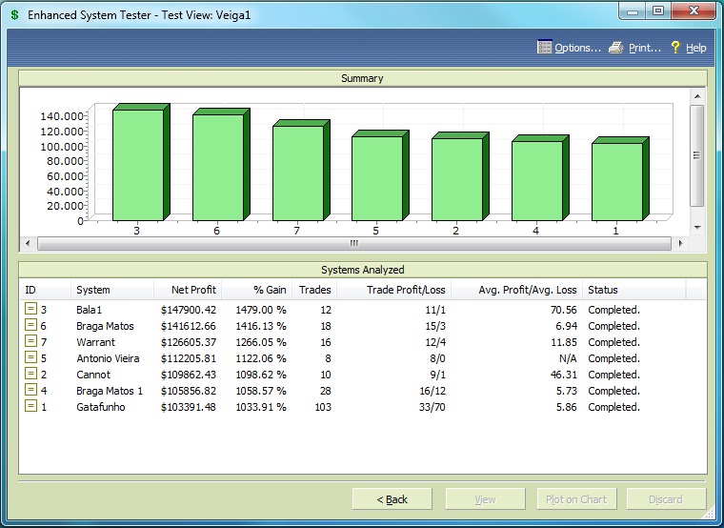Go back with the < Back button
The image size is (724, 528).
(x=392, y=499)
